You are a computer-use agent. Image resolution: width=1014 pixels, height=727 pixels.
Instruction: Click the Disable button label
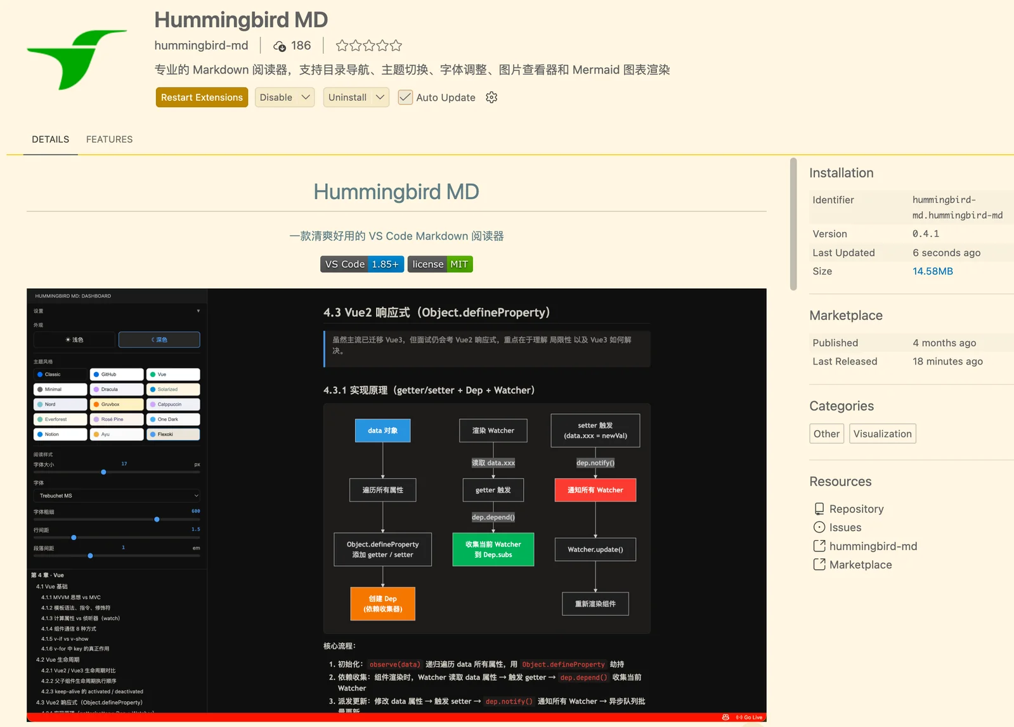[x=276, y=97]
